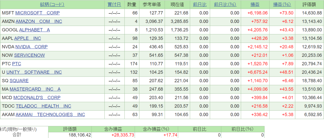Screen dimensions: 324x138
Task: Select PTC valuation 20,794.74
Action: [312, 64]
